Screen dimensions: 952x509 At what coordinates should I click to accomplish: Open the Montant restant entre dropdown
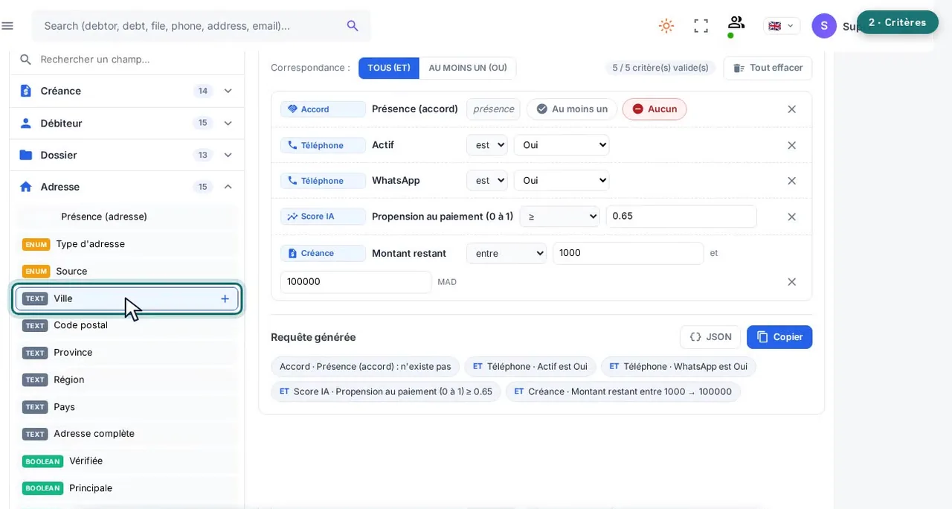tap(506, 253)
